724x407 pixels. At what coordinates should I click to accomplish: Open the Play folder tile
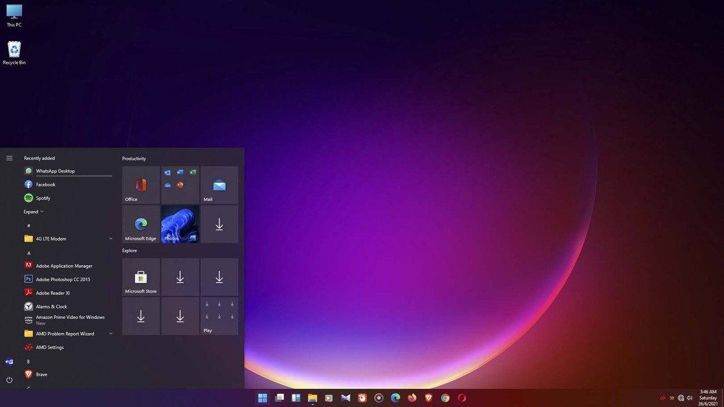[219, 316]
